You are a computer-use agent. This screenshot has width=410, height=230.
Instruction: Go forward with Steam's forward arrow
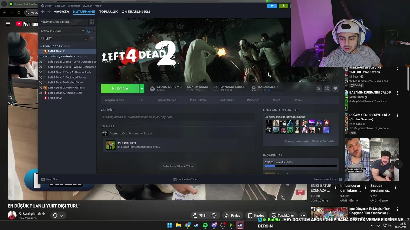click(49, 12)
